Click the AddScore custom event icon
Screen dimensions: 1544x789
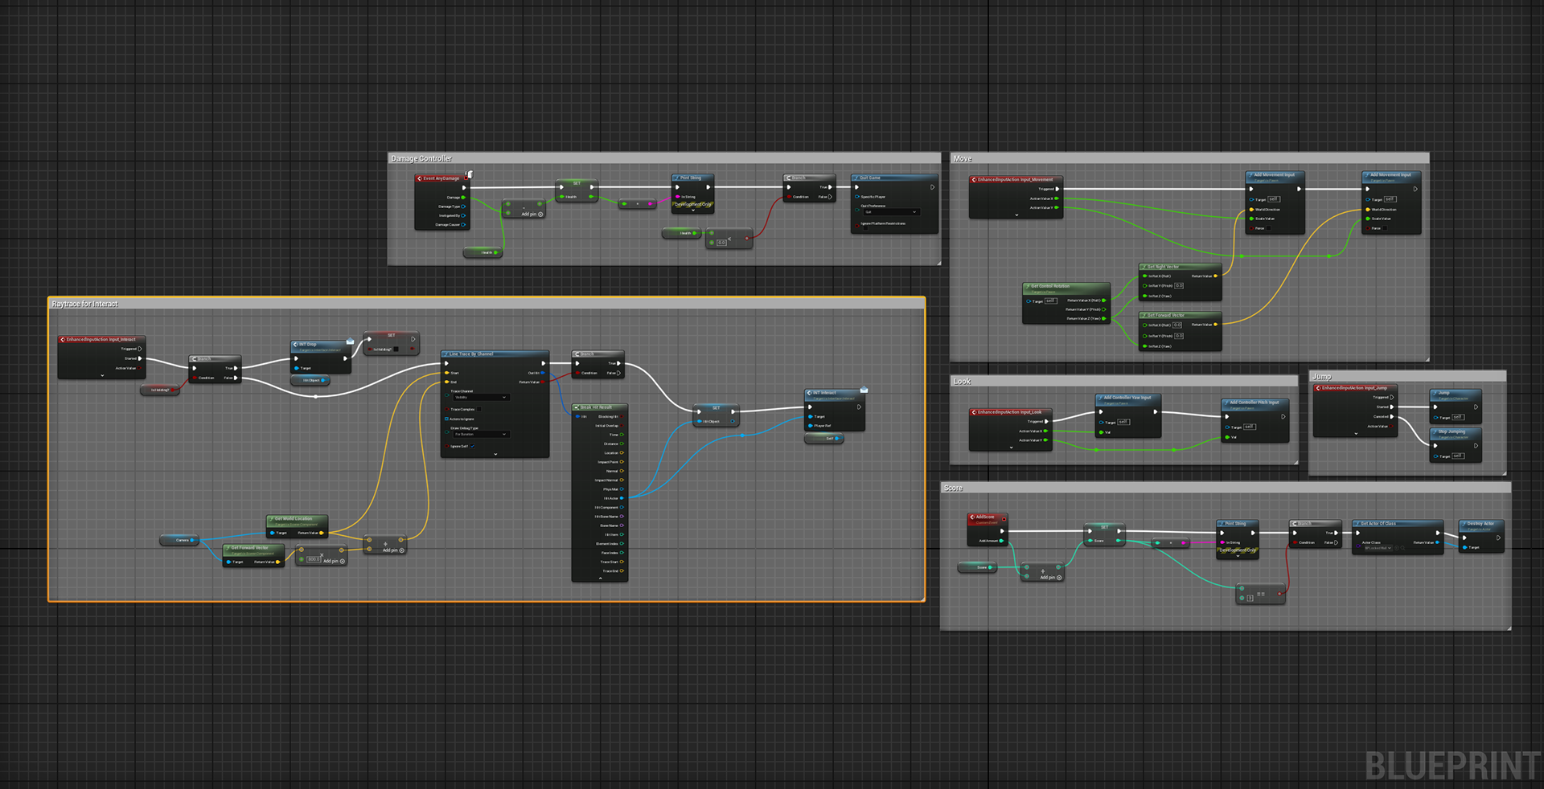(971, 517)
